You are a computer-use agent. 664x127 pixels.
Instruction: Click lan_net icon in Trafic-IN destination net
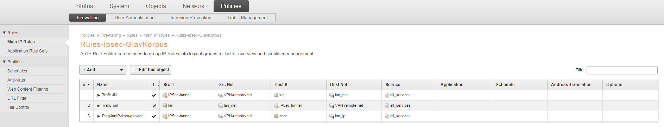pos(331,95)
